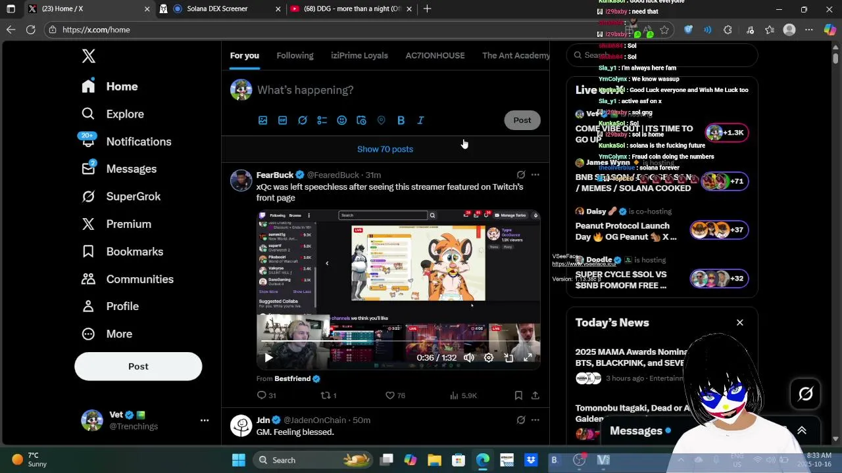Open Peanut Protocol Launch Day live space

click(662, 225)
